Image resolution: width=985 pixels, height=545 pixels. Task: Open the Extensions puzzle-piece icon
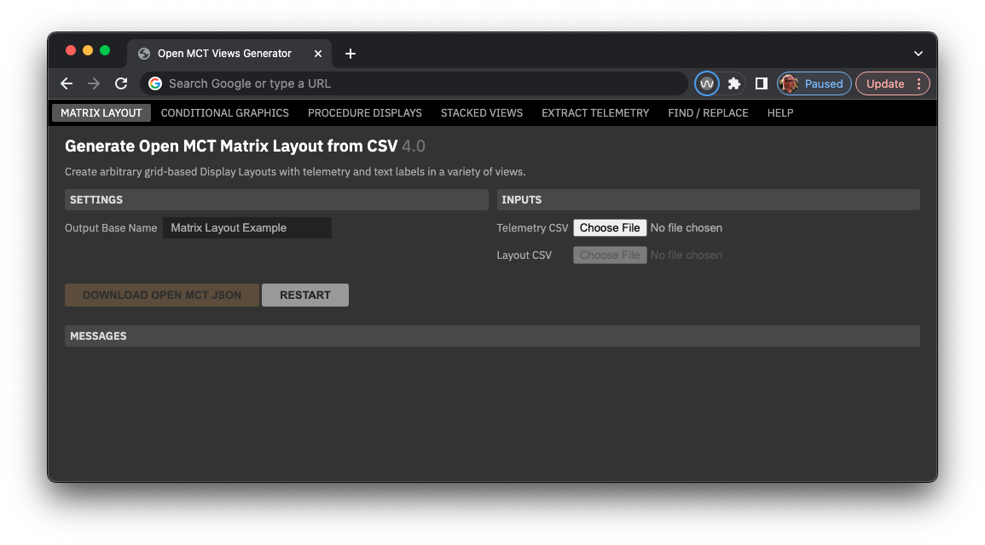pos(733,83)
